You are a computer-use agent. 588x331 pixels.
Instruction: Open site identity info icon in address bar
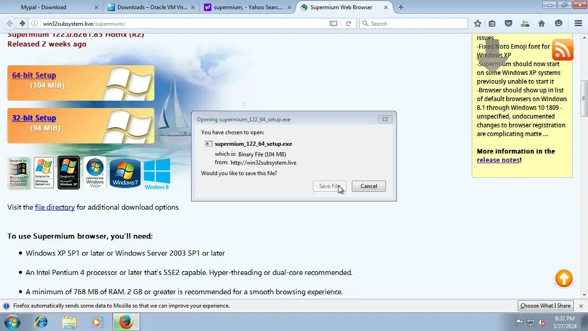click(x=34, y=23)
